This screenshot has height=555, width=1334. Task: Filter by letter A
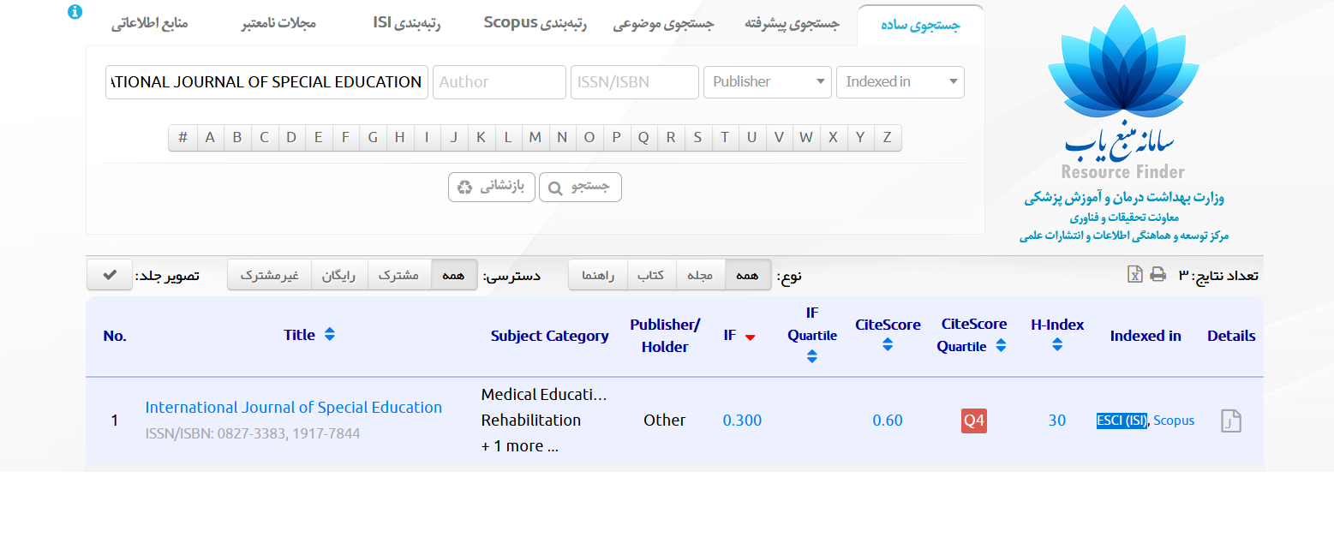pyautogui.click(x=210, y=138)
